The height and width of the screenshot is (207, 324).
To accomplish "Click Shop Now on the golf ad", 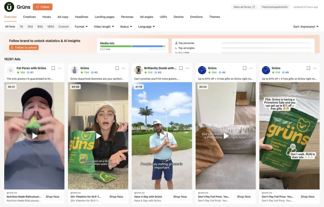I will (x=180, y=197).
